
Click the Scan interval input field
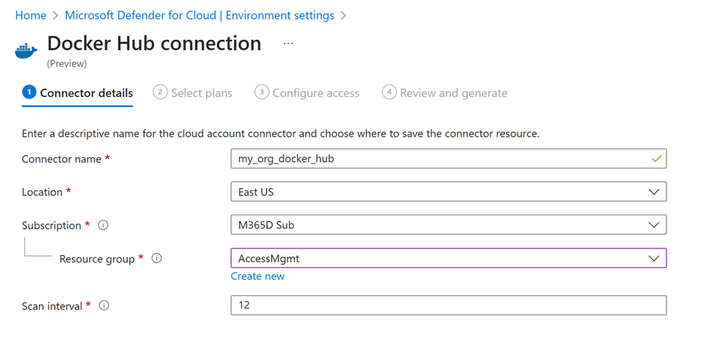pos(448,305)
